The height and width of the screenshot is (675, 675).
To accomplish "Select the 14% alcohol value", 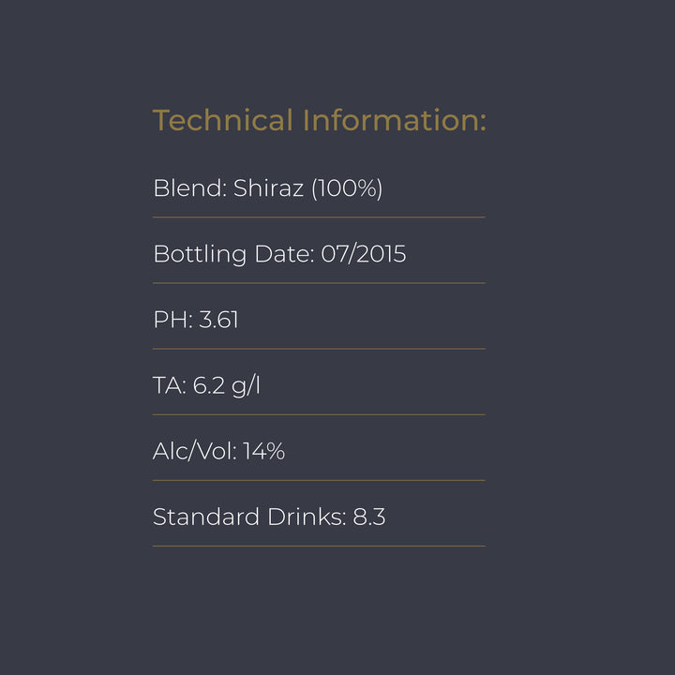I will (263, 451).
